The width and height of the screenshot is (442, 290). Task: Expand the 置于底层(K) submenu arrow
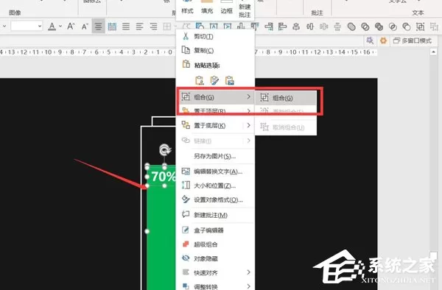[249, 125]
